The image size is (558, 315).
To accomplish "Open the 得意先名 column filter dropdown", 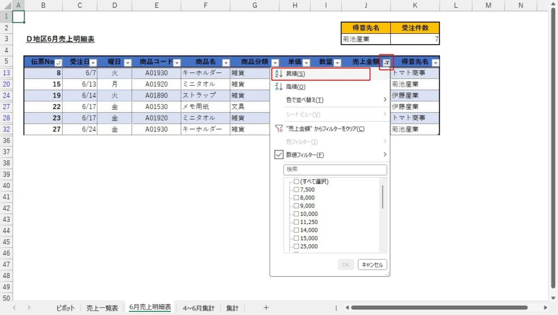I will tap(435, 63).
